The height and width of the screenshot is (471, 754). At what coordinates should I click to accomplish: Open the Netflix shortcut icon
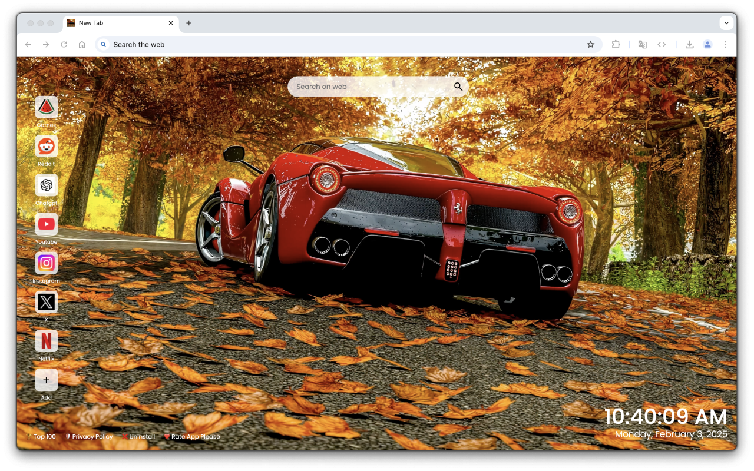[x=47, y=341]
